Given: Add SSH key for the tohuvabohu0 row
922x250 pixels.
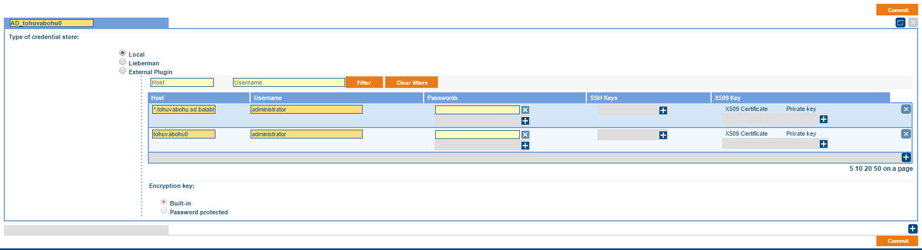Looking at the screenshot, I should (x=663, y=135).
